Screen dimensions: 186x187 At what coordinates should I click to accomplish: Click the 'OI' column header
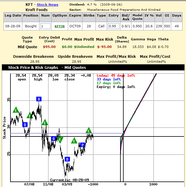[167, 17]
